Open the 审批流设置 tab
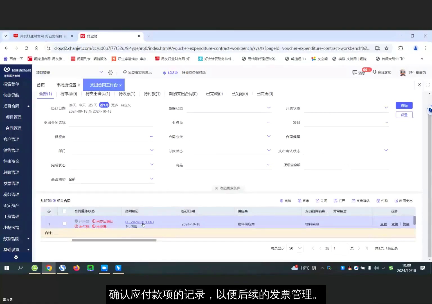This screenshot has width=432, height=304. pos(66,85)
